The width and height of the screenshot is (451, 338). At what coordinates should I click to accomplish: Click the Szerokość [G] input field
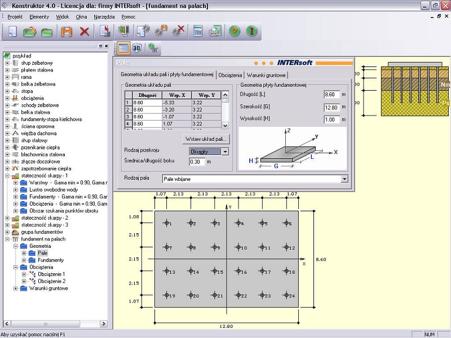331,108
